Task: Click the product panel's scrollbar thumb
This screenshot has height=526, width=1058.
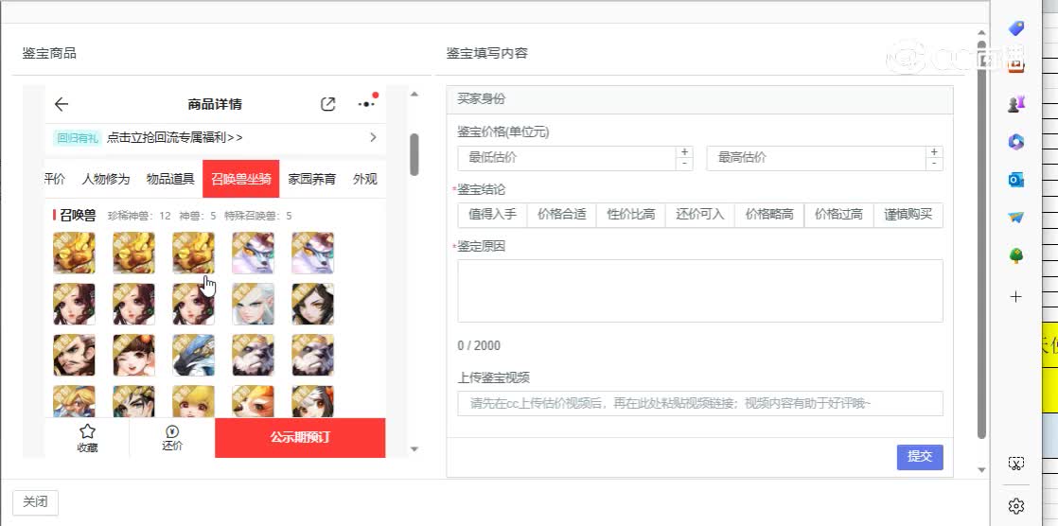Action: click(x=414, y=154)
